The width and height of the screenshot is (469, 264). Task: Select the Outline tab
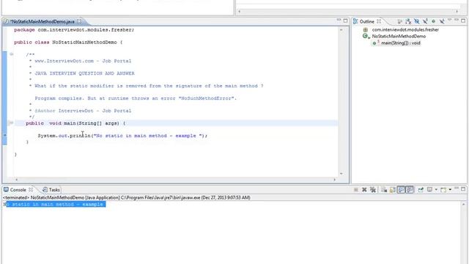(366, 21)
